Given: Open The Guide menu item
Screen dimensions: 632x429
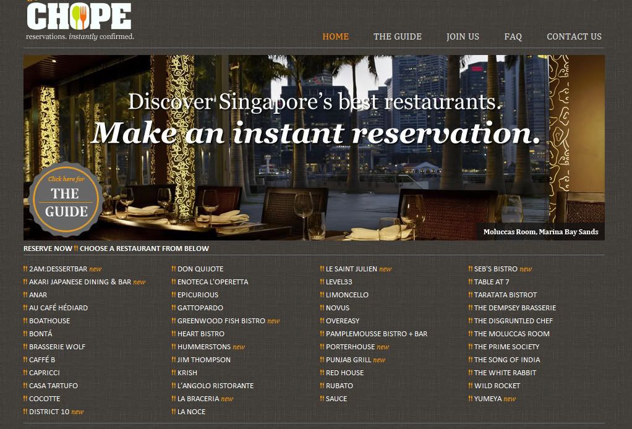Looking at the screenshot, I should point(398,36).
